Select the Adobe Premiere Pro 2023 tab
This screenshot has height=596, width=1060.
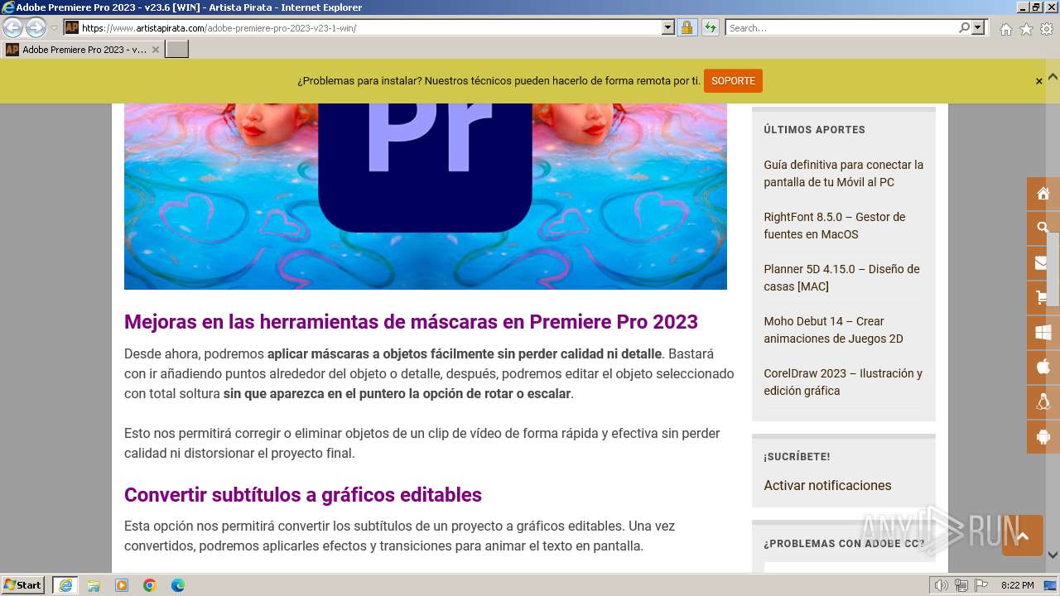pyautogui.click(x=83, y=50)
